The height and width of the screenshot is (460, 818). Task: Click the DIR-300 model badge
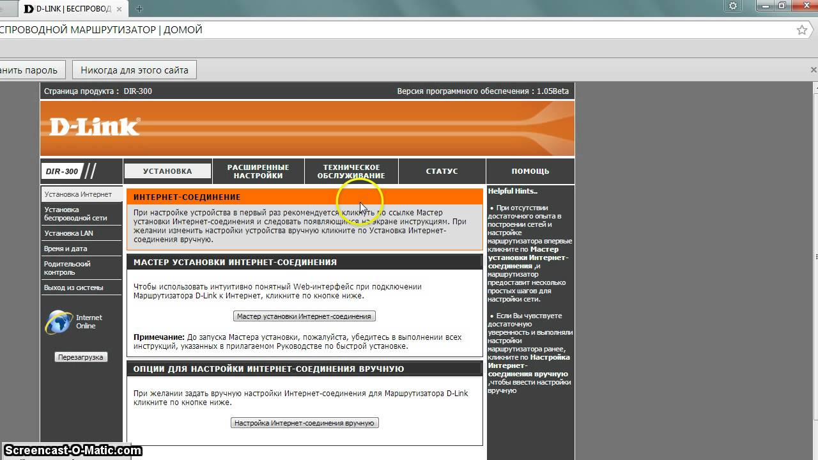coord(63,171)
